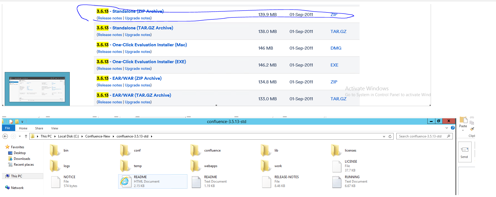Open Recent places in navigation pane
Viewport: 496px width, 197px height.
tap(24, 165)
